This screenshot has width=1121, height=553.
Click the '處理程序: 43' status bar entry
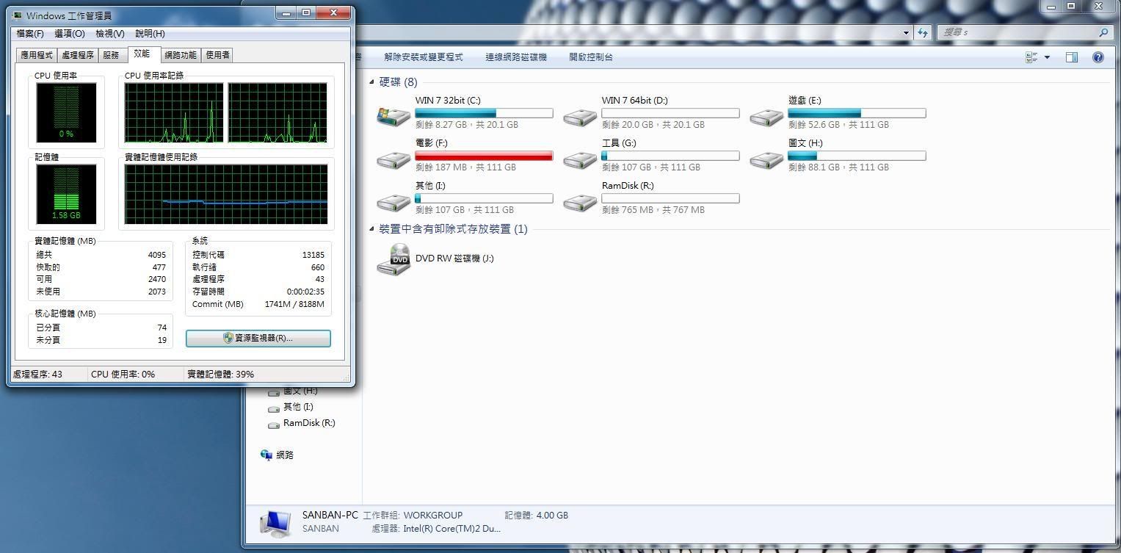tap(37, 375)
